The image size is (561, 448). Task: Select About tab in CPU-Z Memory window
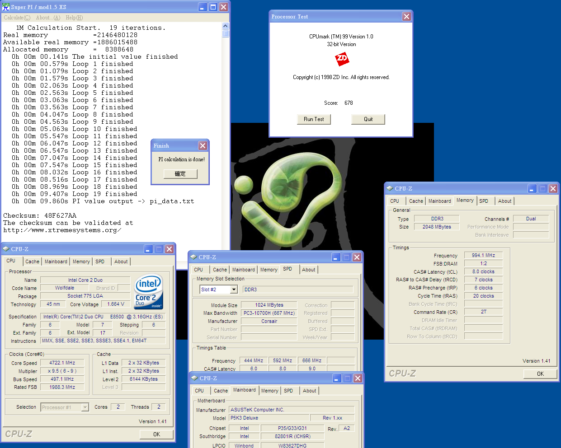[504, 201]
